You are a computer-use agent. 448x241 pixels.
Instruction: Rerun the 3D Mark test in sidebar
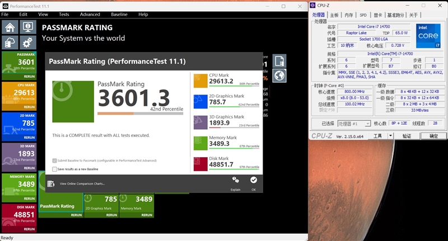[x=29, y=168]
